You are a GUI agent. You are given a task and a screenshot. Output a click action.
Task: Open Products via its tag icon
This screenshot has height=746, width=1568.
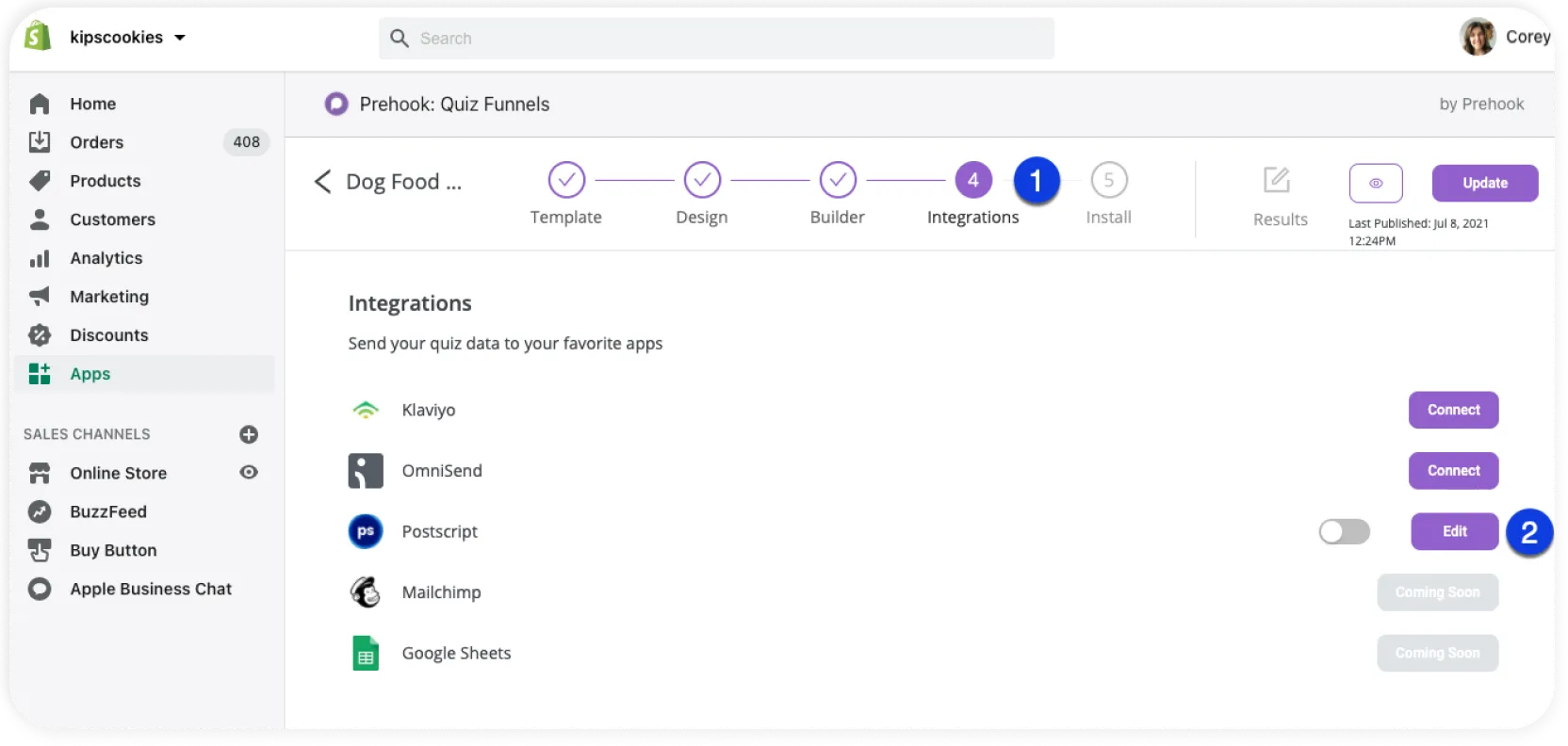(40, 181)
